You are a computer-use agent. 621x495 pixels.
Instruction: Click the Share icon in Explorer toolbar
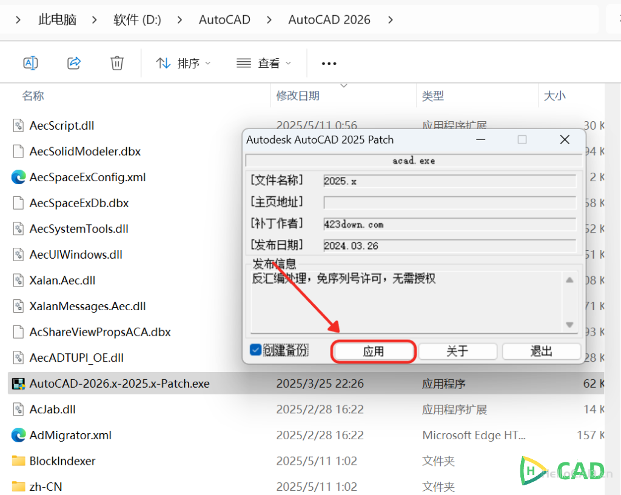click(74, 63)
